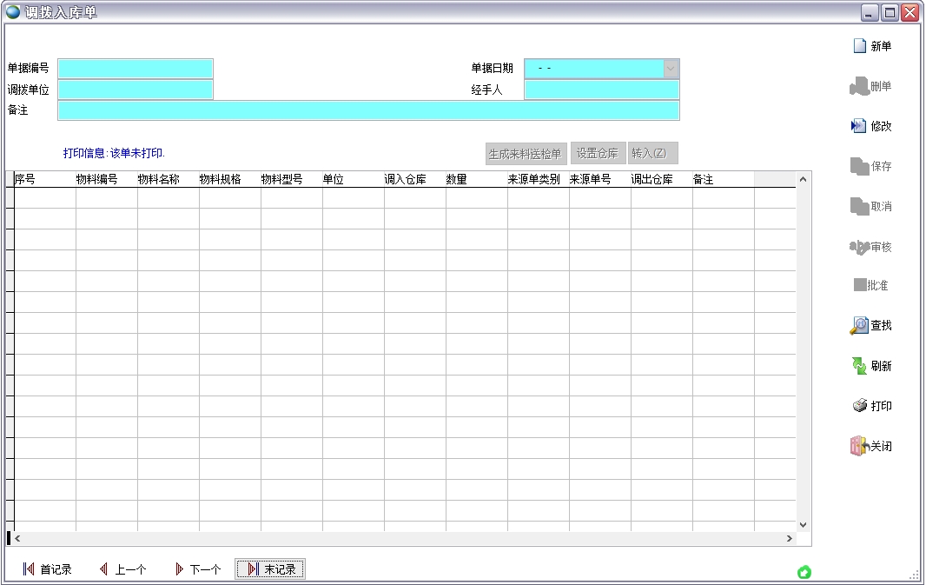Click the 批准 (Approve) icon

point(869,284)
